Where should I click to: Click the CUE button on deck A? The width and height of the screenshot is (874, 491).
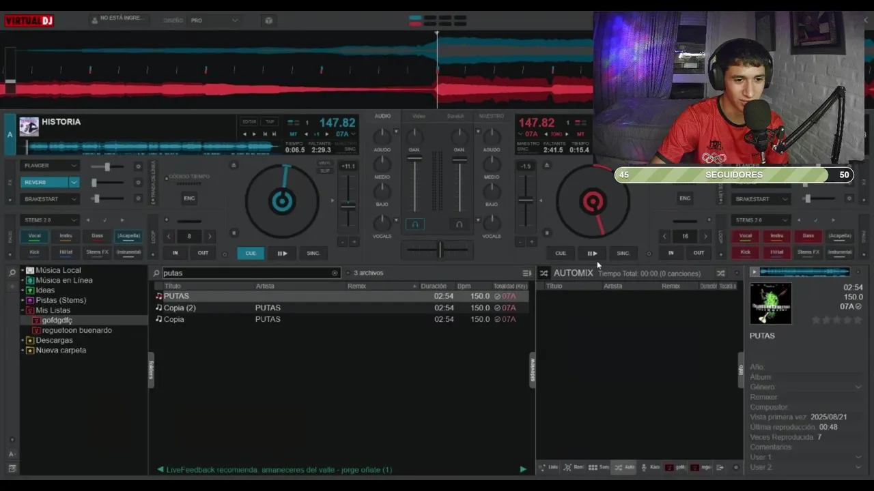(251, 253)
